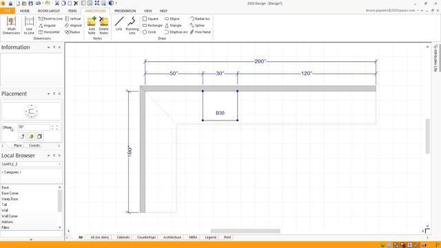This screenshot has height=248, width=441.
Task: Click the highlighted middle placement button
Action: tap(31, 136)
